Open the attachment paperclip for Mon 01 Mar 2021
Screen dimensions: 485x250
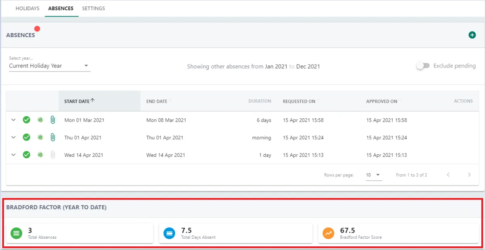click(53, 120)
